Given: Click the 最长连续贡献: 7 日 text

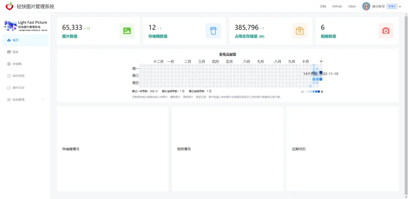Looking at the screenshot, I should click(173, 91).
